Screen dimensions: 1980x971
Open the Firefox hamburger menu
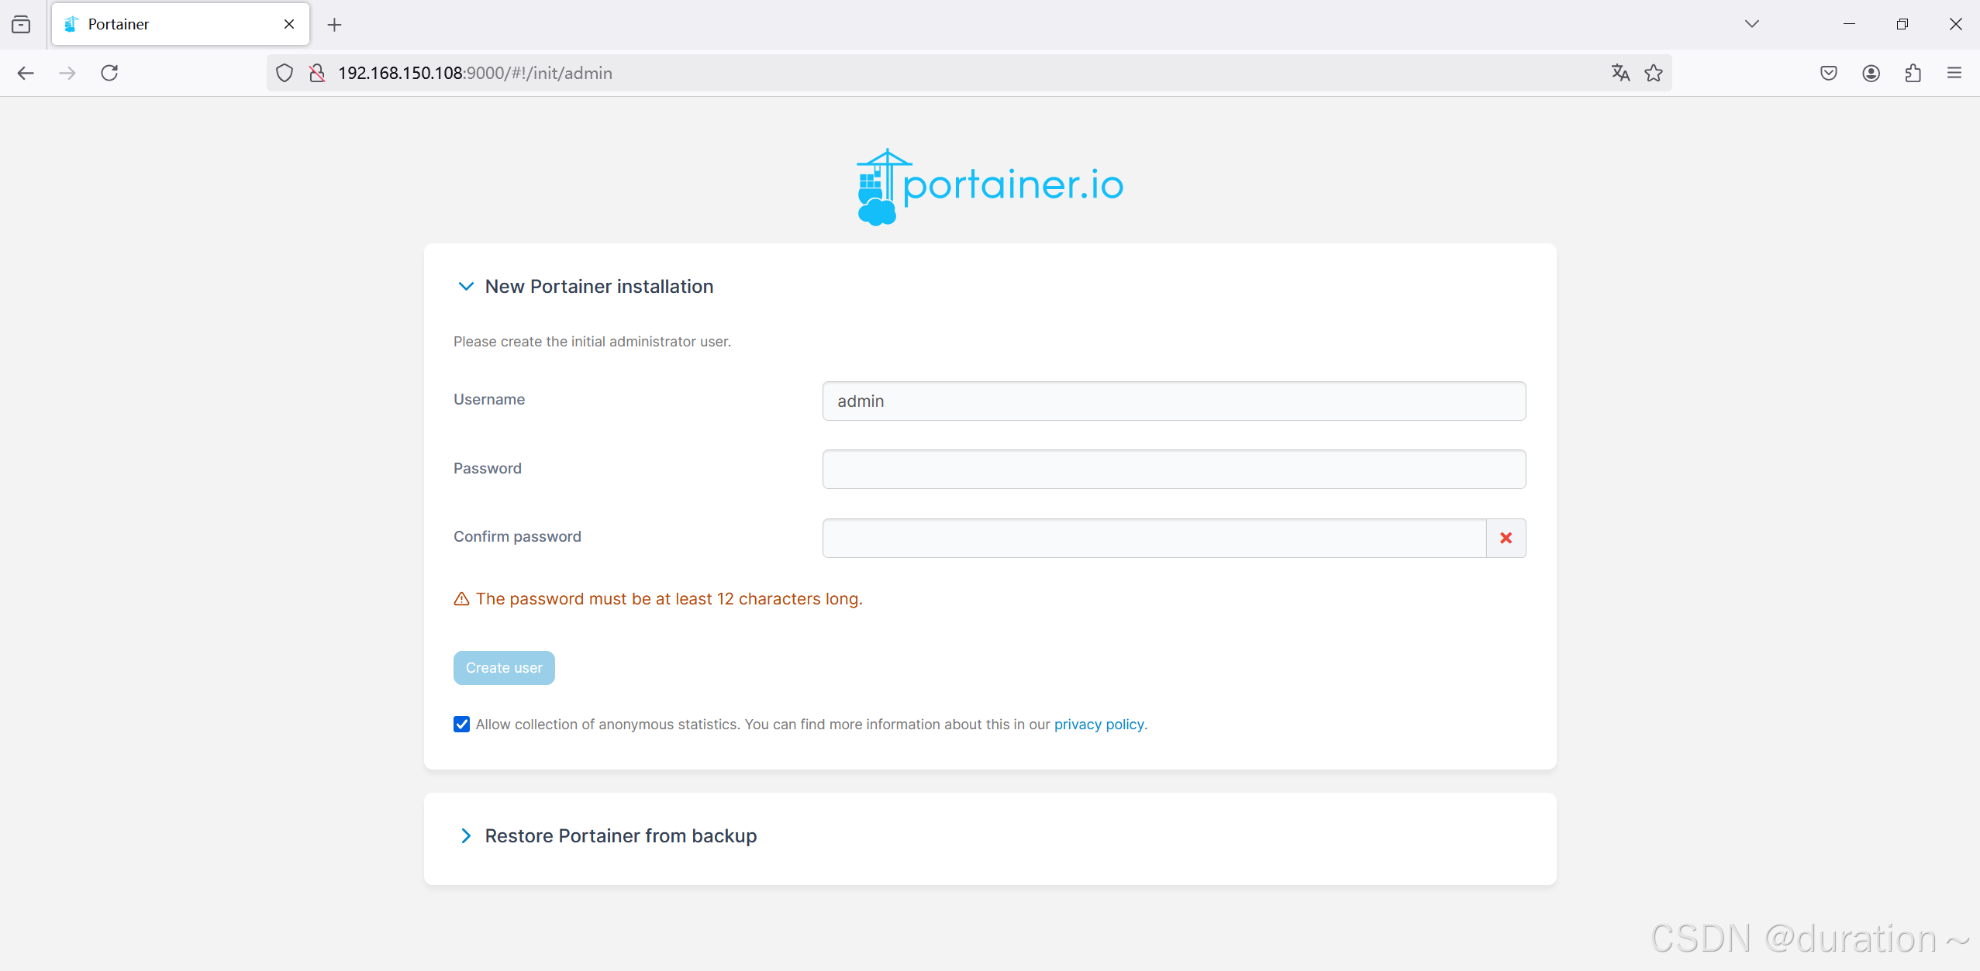(x=1954, y=73)
